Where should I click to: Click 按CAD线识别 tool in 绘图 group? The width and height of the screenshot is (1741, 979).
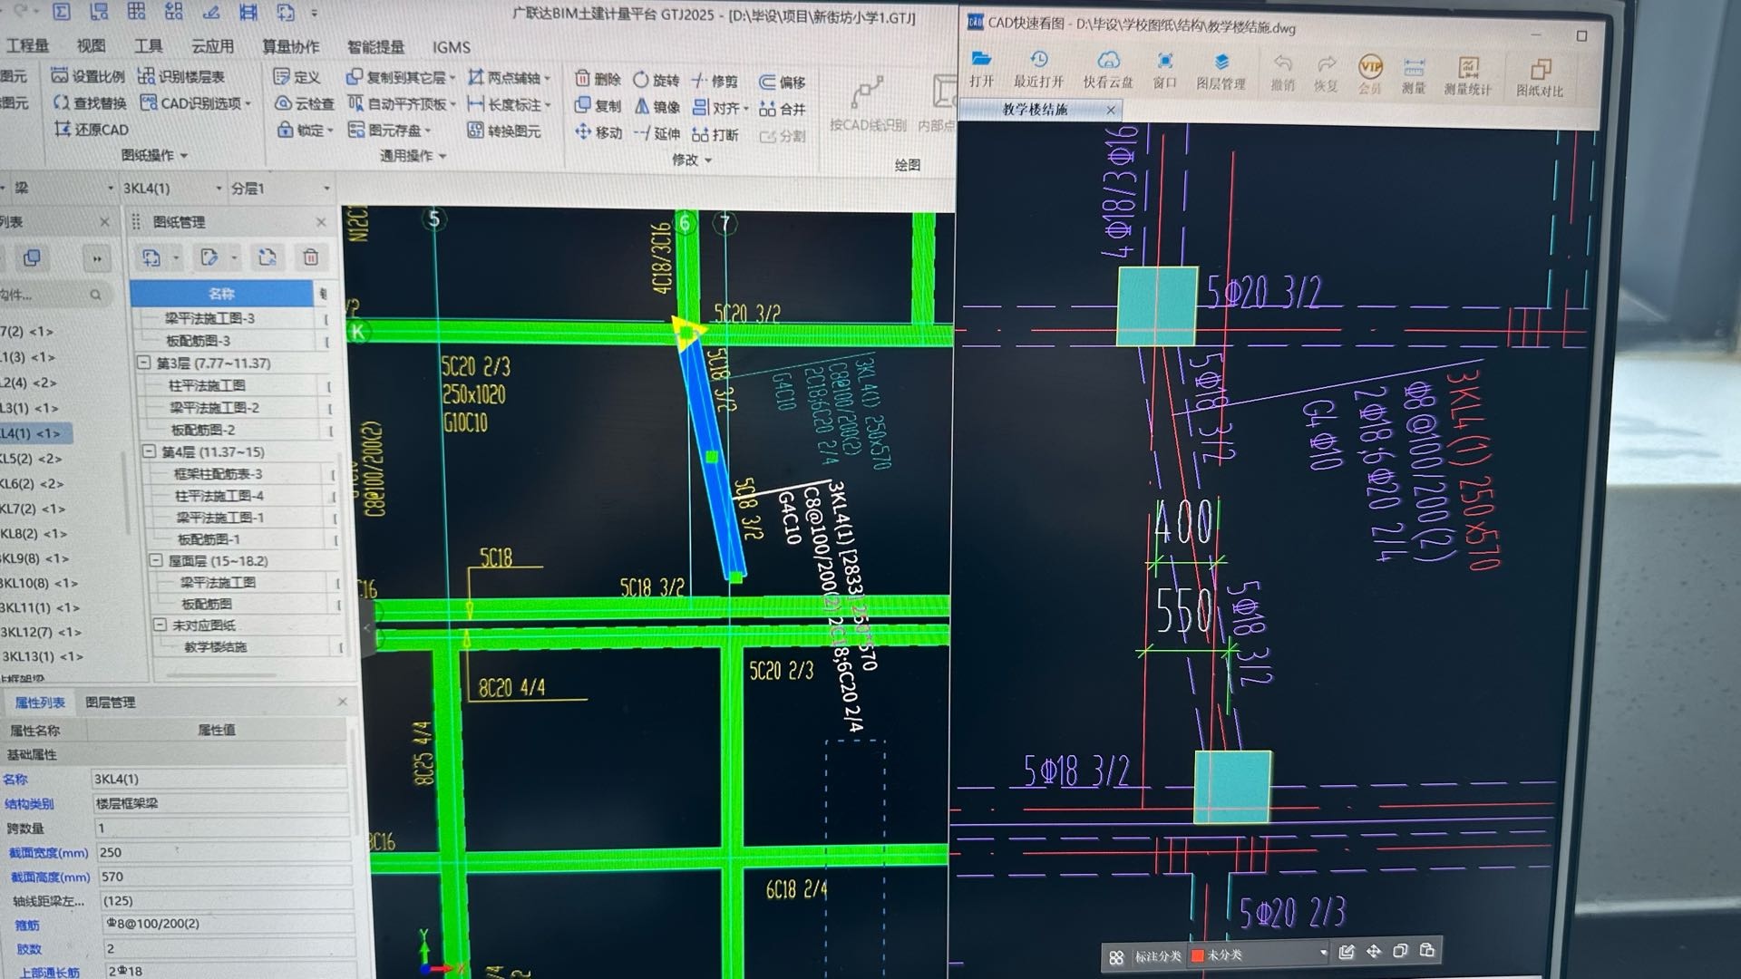tap(867, 105)
